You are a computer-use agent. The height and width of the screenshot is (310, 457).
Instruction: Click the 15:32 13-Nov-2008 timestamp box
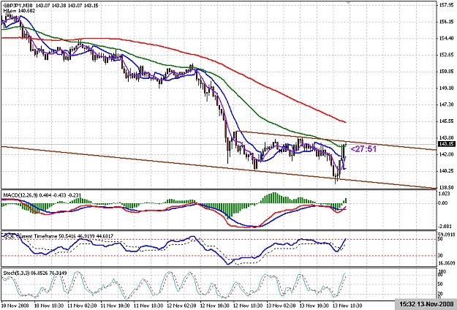click(426, 305)
